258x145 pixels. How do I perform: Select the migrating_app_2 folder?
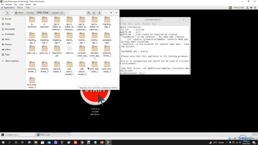(32, 38)
